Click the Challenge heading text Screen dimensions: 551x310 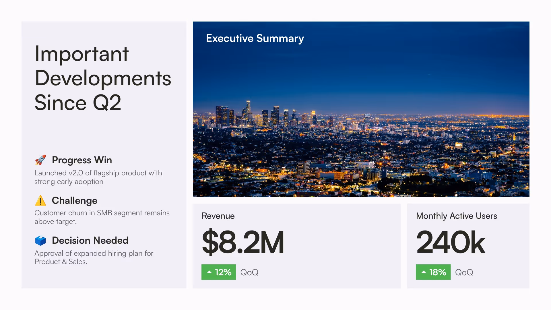75,201
